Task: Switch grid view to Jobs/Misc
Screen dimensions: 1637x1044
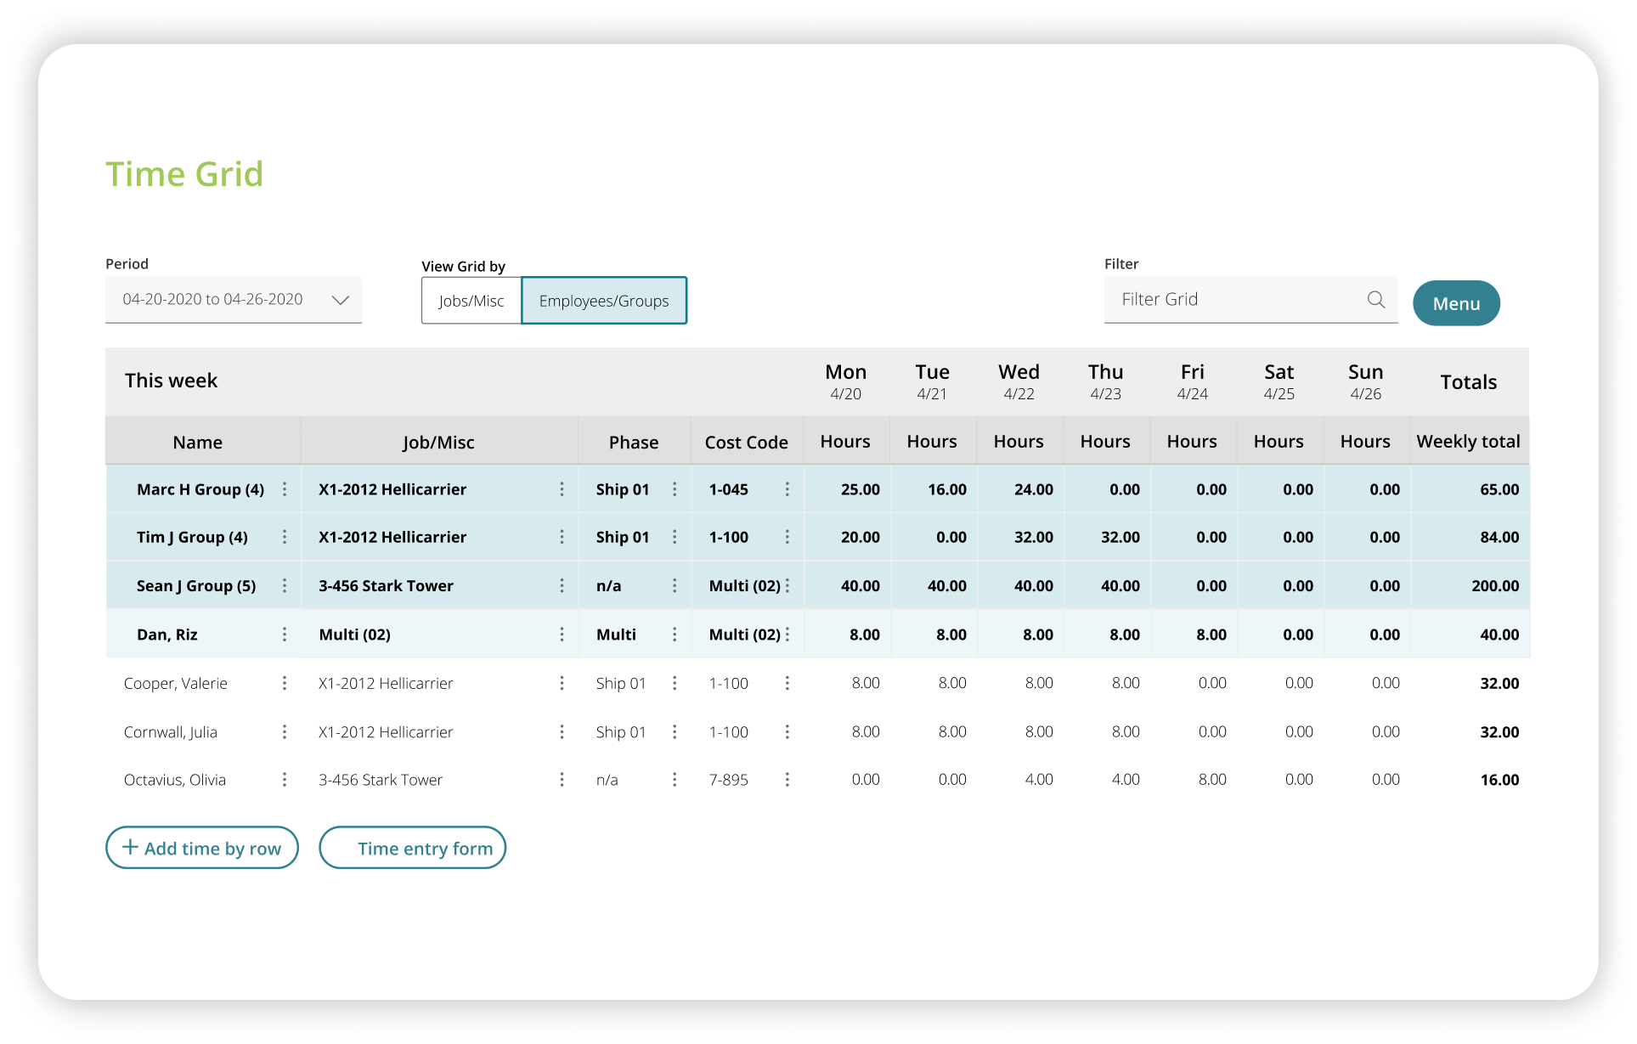Action: coord(471,300)
